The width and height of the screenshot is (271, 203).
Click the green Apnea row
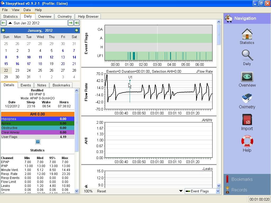[x=38, y=123]
